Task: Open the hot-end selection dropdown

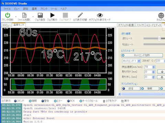Action: point(139,61)
